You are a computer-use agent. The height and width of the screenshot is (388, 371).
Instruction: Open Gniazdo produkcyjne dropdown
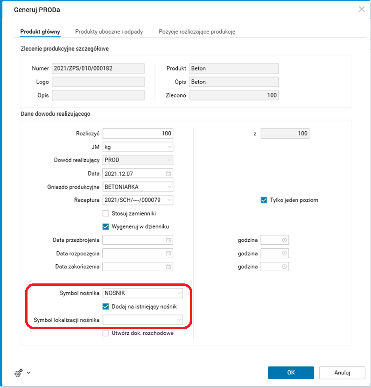click(x=169, y=187)
